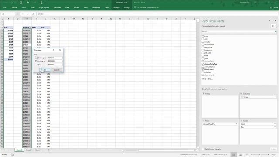Click the Touch/Mouse mode icon in title bar
The image size is (279, 157).
point(41,3)
